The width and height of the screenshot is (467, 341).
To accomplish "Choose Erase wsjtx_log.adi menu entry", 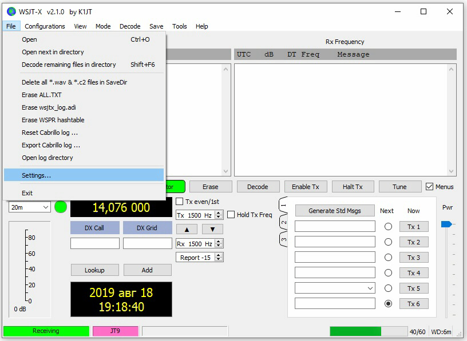I will [84, 107].
